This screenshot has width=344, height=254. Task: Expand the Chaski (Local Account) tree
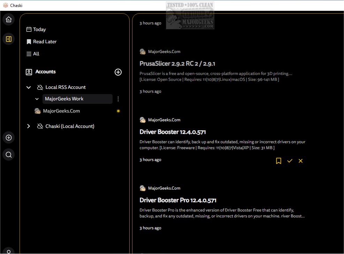pyautogui.click(x=29, y=126)
